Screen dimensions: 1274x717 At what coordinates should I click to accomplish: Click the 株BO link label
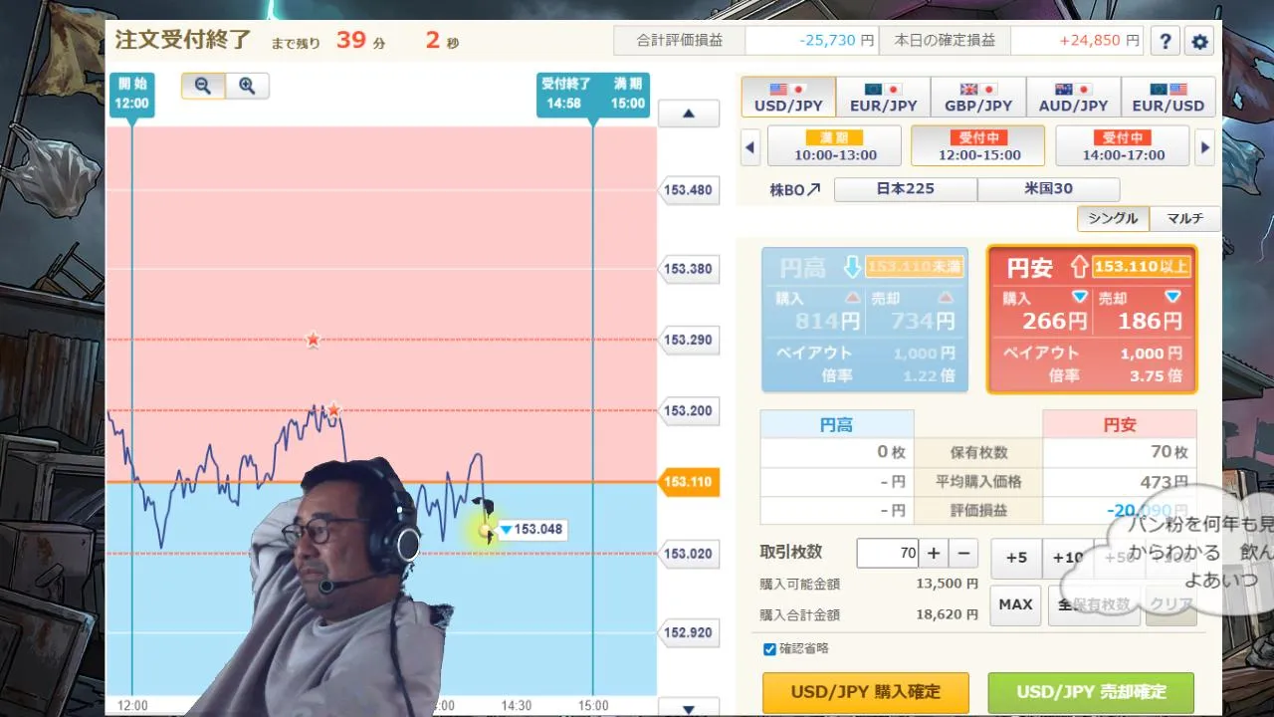point(795,189)
